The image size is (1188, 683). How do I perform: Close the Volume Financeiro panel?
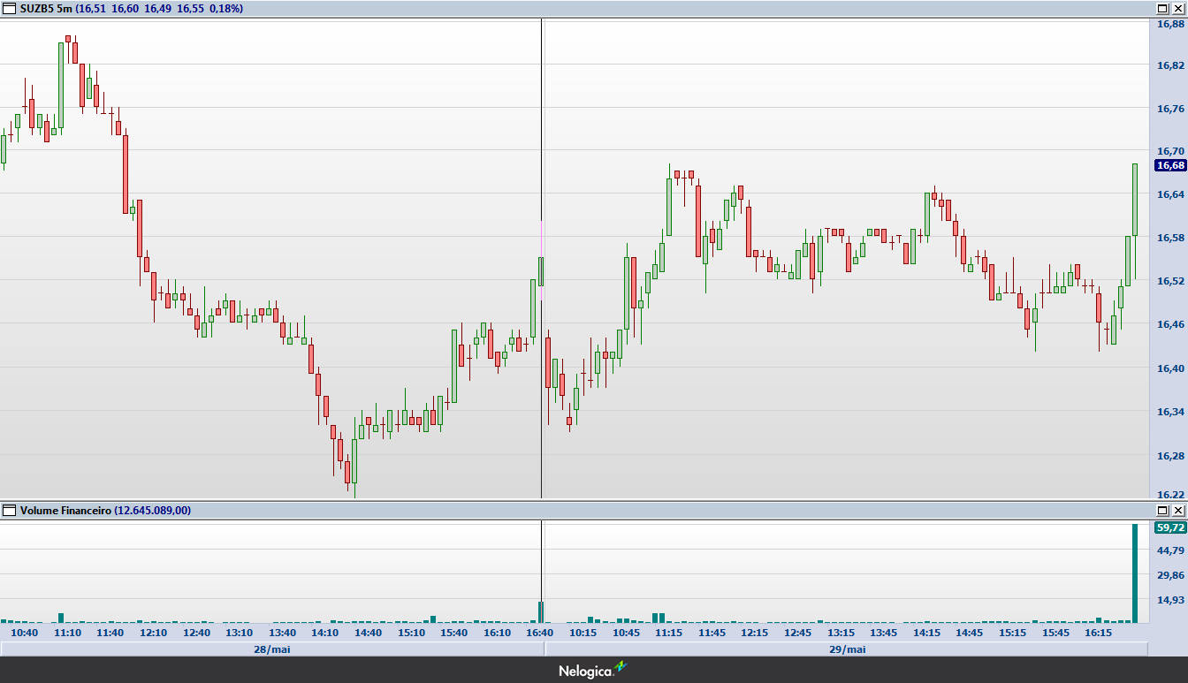tap(1177, 510)
